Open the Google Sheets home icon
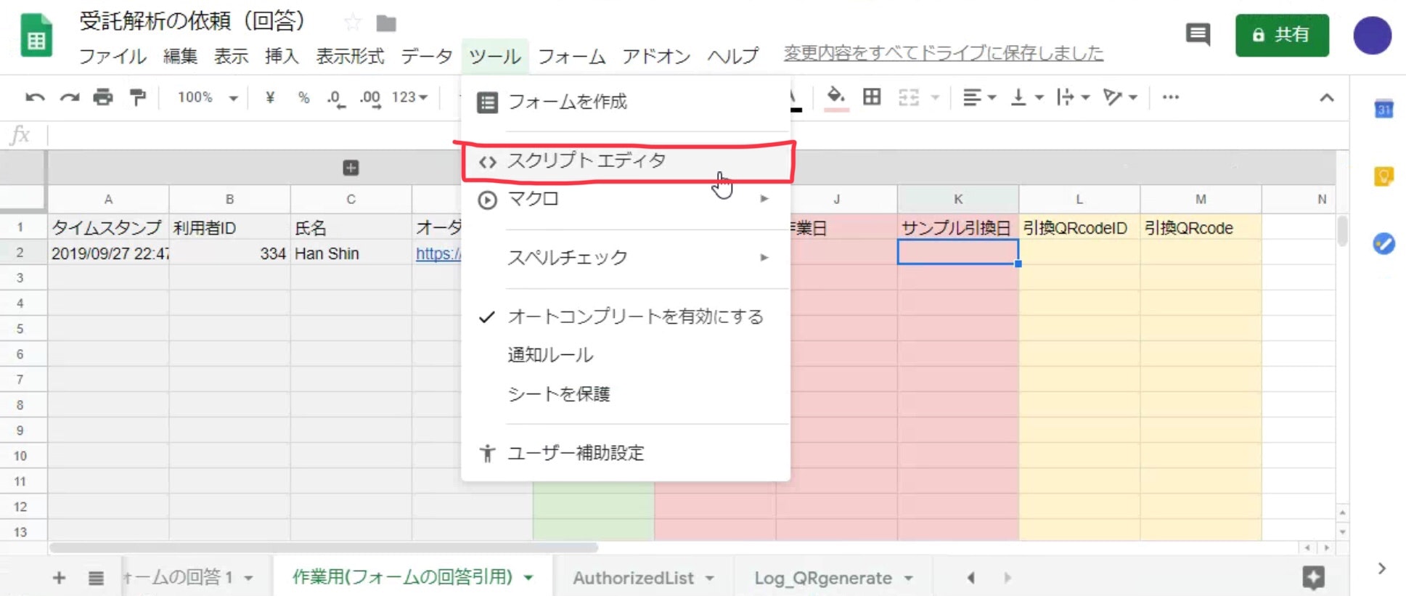The width and height of the screenshot is (1406, 596). pos(36,36)
